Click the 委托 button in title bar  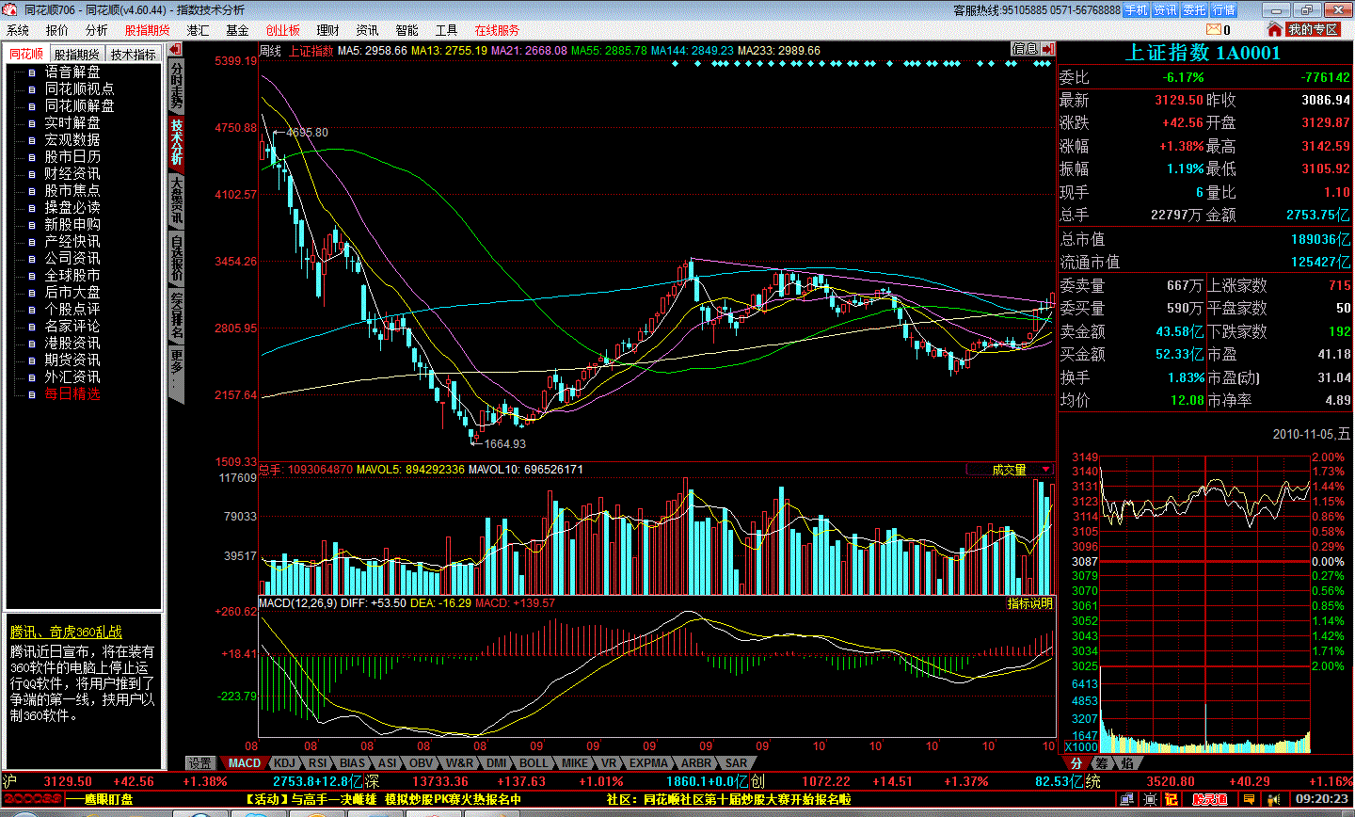pyautogui.click(x=1195, y=10)
